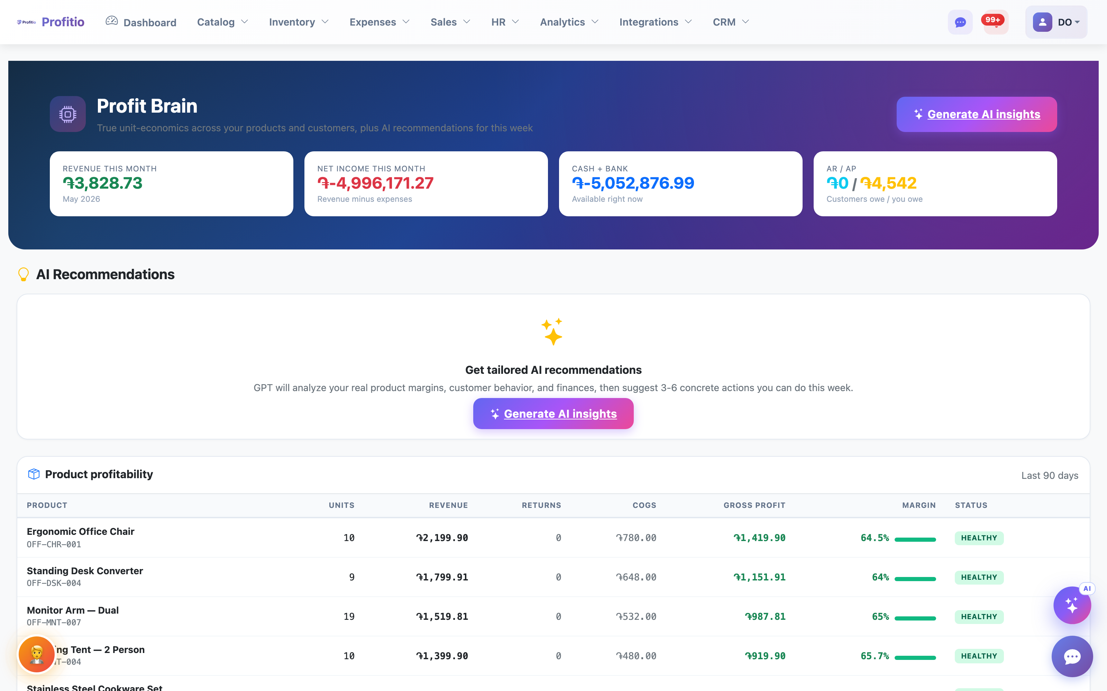Screen dimensions: 1107x691
Task: Open the floating chat bubble button
Action: 1072,657
